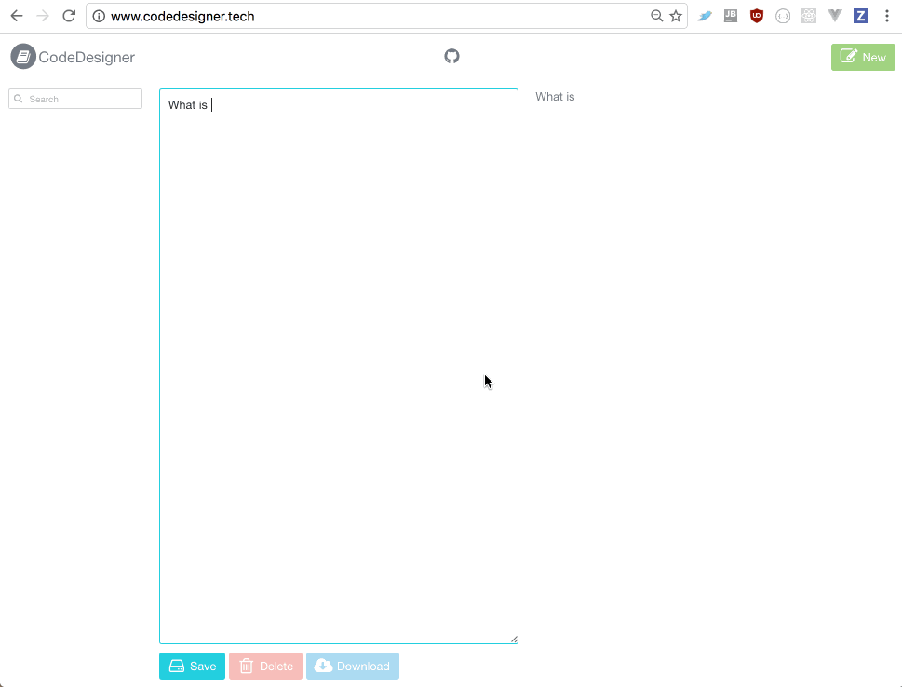Screen dimensions: 902x687
Task: Focus the Search notes field
Action: click(75, 99)
